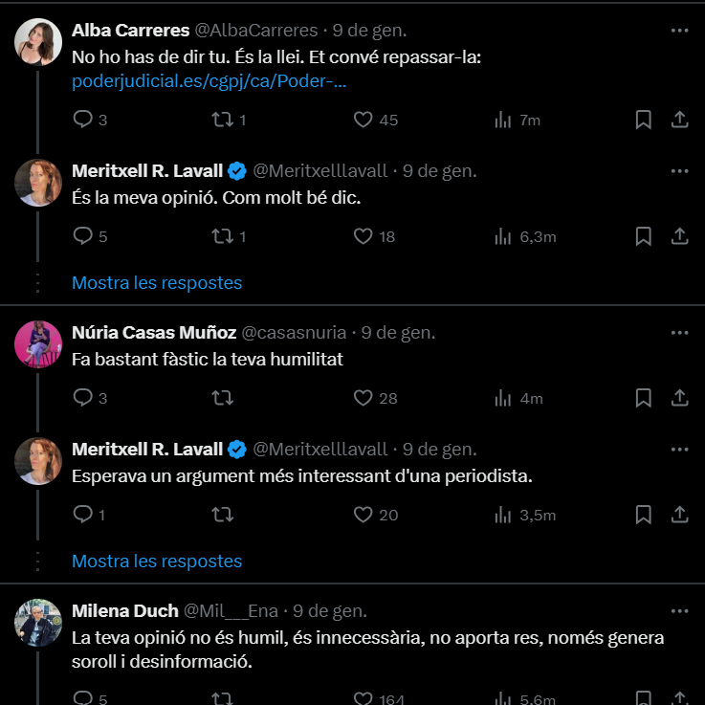Like Núria Casas Muñoz's tweet
Image resolution: width=705 pixels, height=705 pixels.
(364, 398)
